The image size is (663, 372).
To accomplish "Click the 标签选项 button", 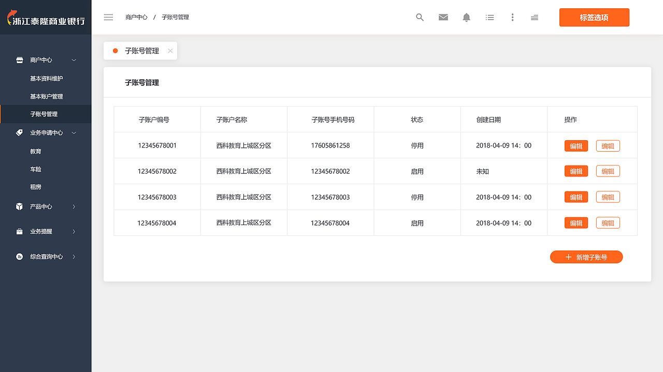I will [x=594, y=17].
